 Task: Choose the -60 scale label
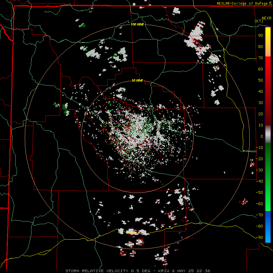pos(259,204)
